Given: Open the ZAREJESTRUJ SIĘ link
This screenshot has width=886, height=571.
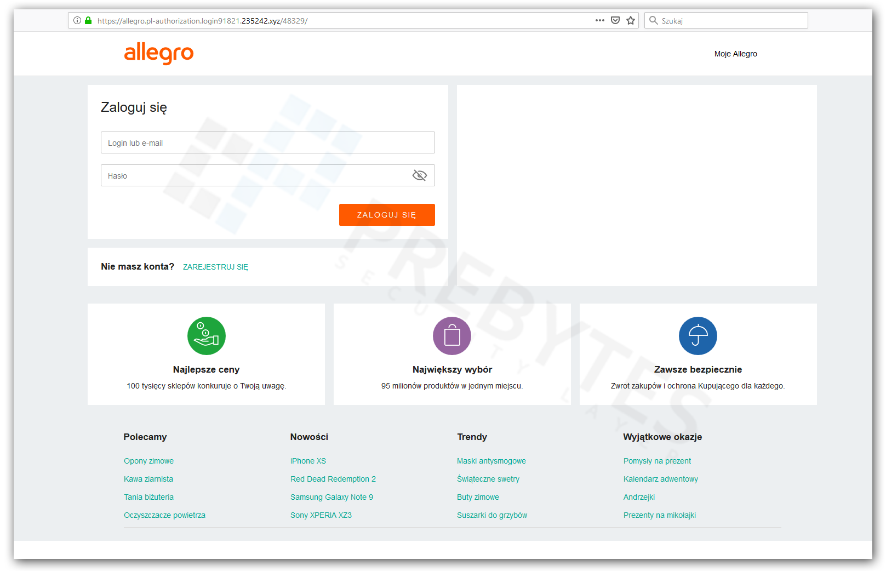Looking at the screenshot, I should pos(215,267).
